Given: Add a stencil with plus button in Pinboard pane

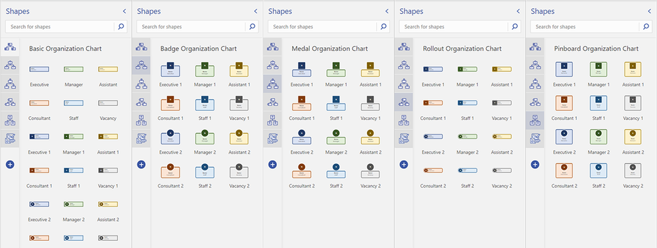Looking at the screenshot, I should (535, 165).
